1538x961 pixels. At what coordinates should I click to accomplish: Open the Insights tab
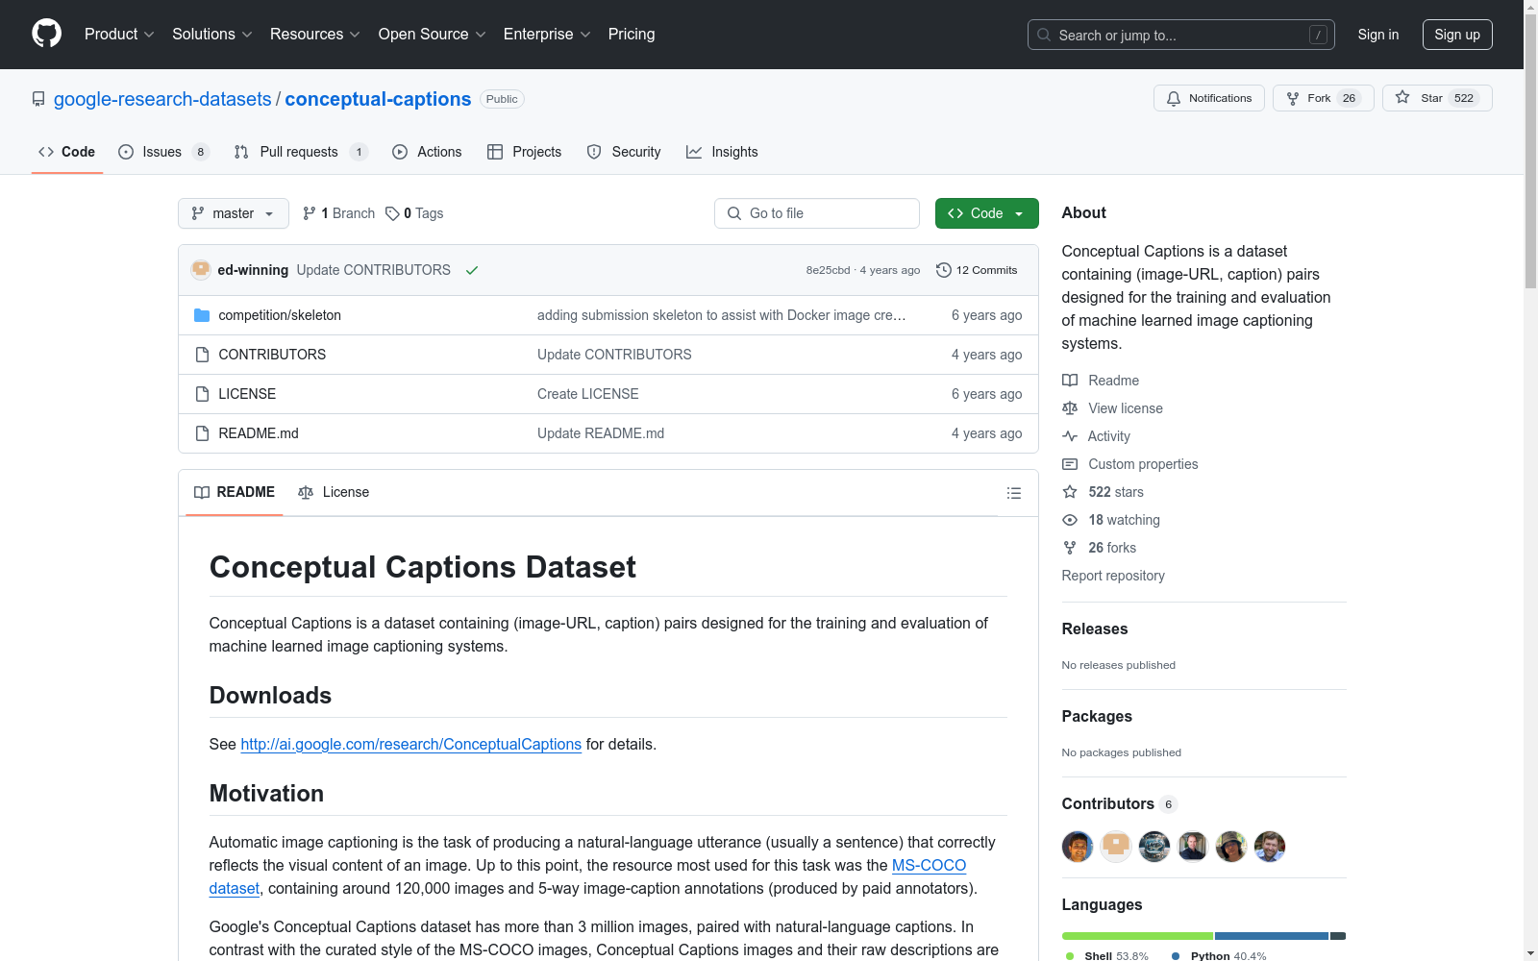pos(722,152)
